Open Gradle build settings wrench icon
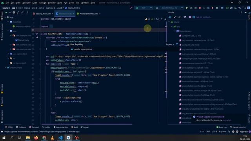Image resolution: width=251 pixels, height=141 pixels. pos(190,17)
